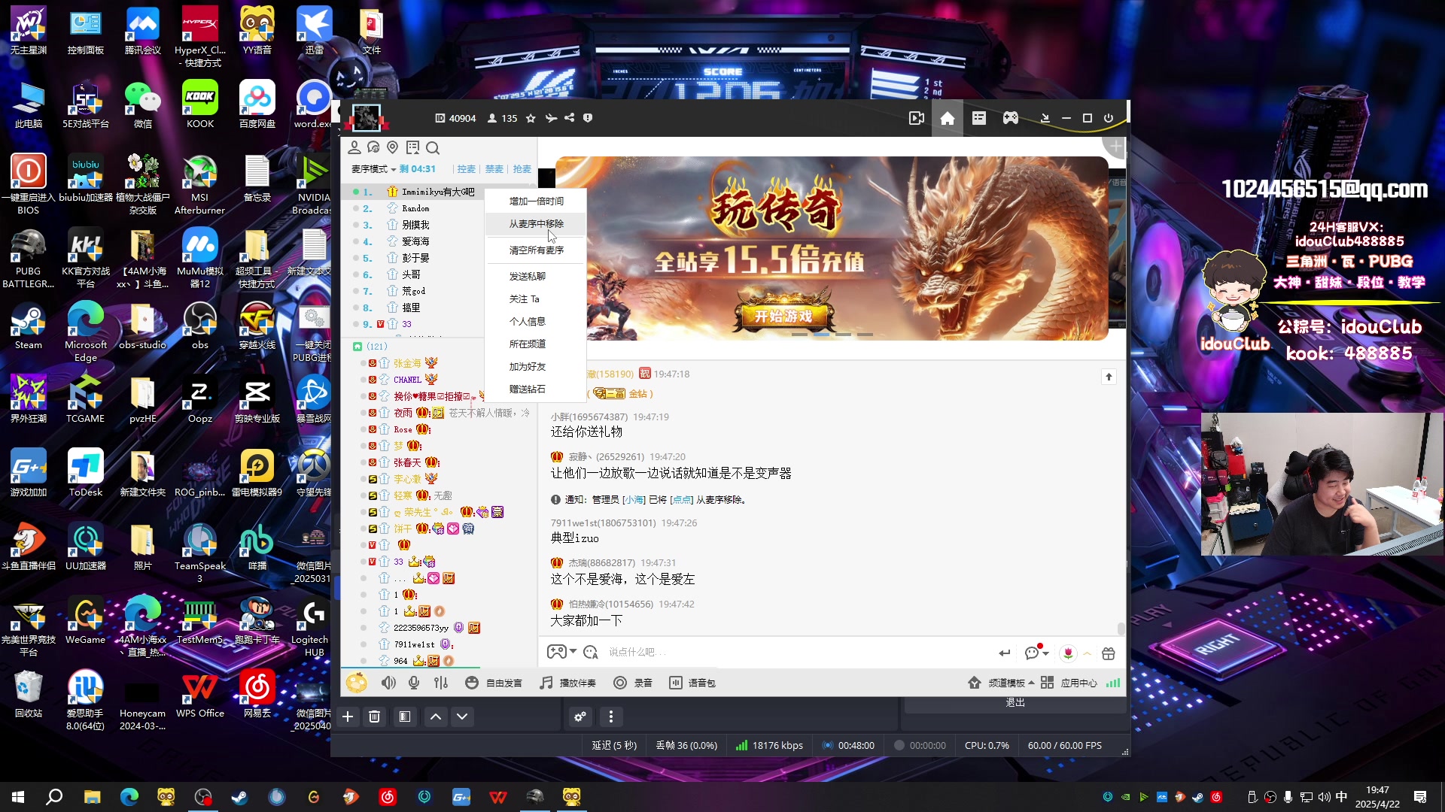The height and width of the screenshot is (812, 1445).
Task: Open Steam from the taskbar
Action: coord(239,797)
